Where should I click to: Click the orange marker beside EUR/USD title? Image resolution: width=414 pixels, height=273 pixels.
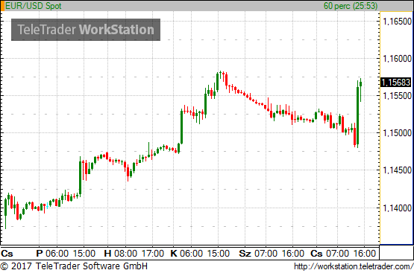coord(3,6)
